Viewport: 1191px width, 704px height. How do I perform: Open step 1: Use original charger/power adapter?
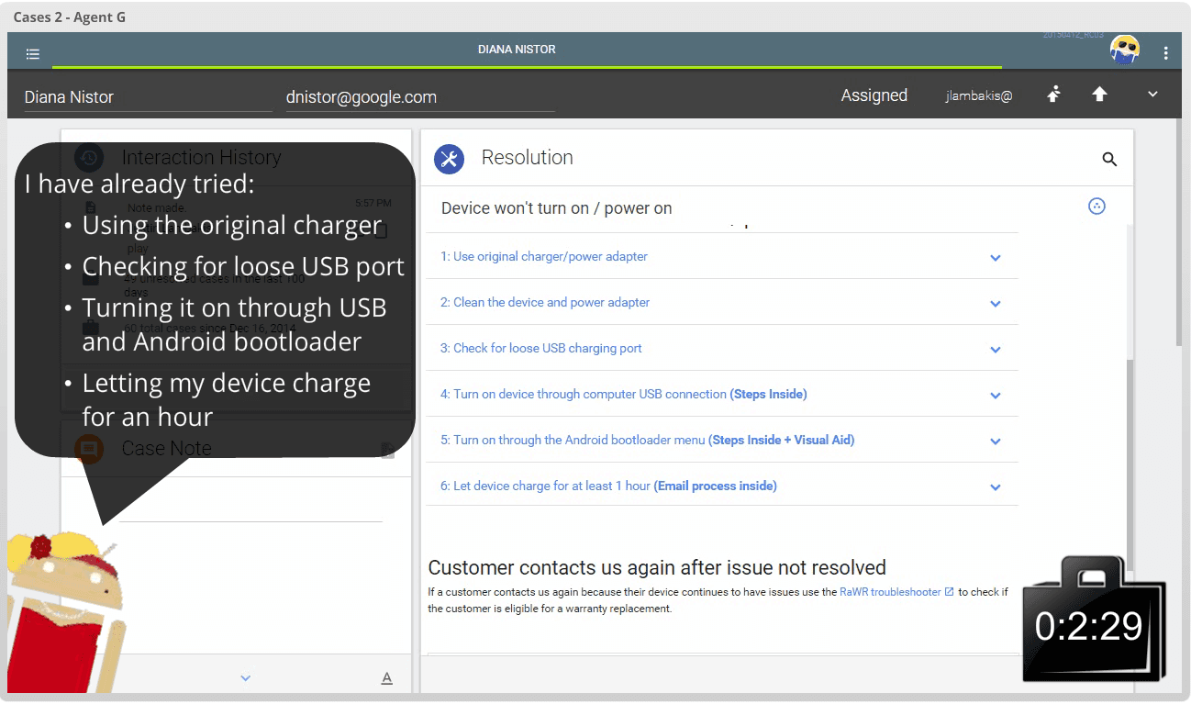[x=544, y=256]
